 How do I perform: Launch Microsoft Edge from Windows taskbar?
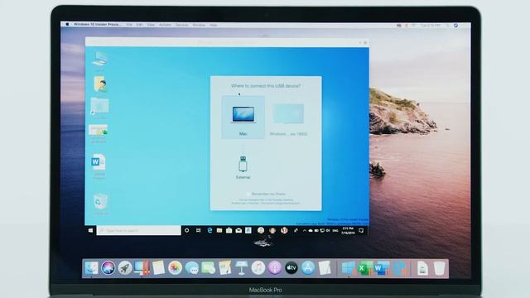click(x=210, y=230)
